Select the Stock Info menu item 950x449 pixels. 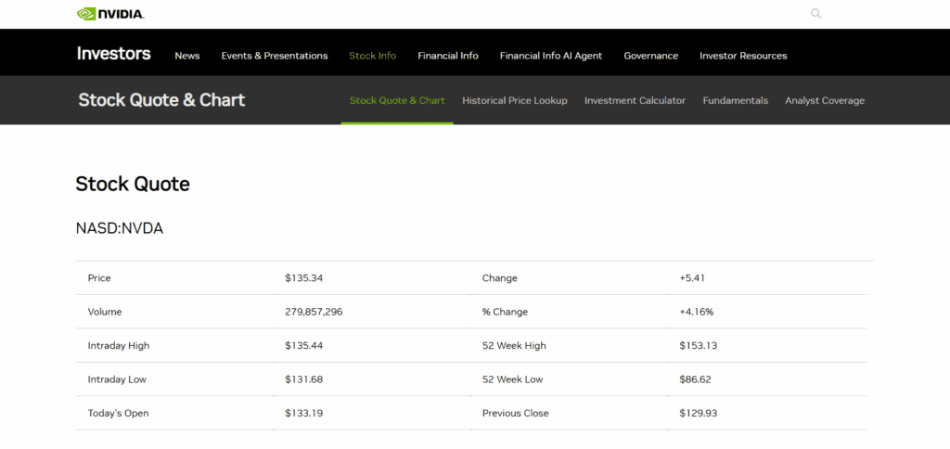[x=373, y=56]
